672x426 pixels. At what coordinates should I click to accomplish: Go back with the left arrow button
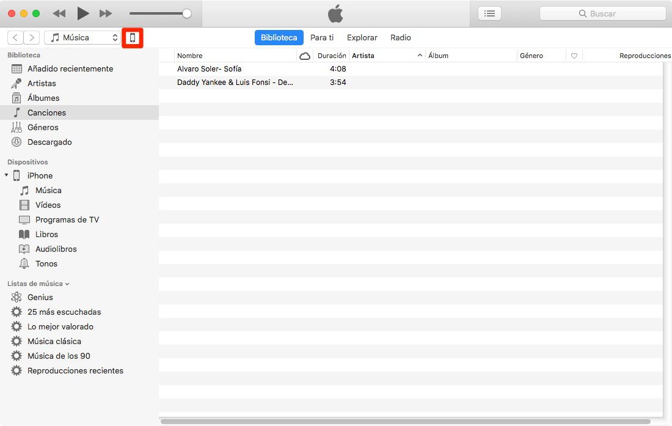pos(15,38)
